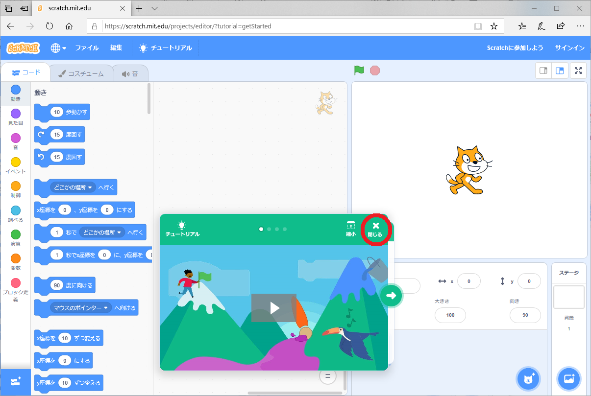Viewport: 591px width, 396px height.
Task: Click the 90 value in 度に向ける block
Action: (x=56, y=285)
